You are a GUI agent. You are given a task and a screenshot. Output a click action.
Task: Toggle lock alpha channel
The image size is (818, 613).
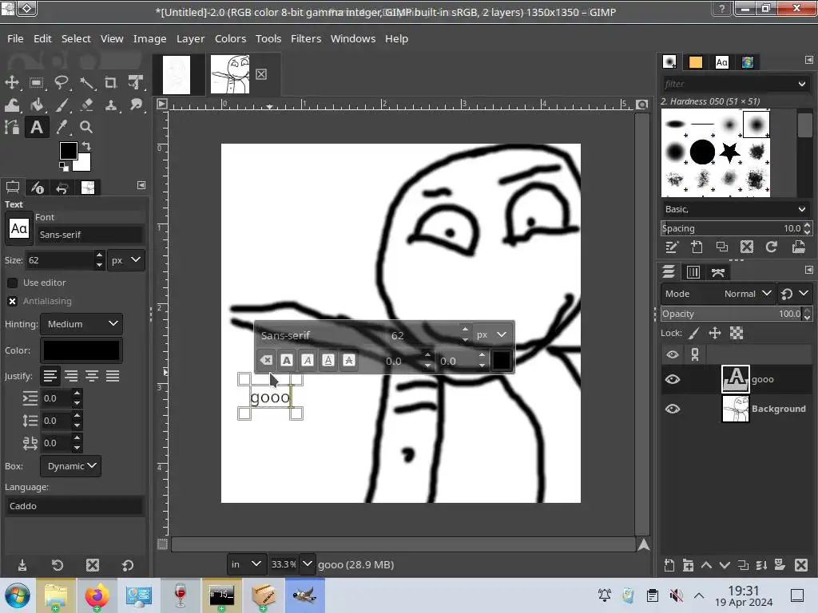[x=737, y=333]
